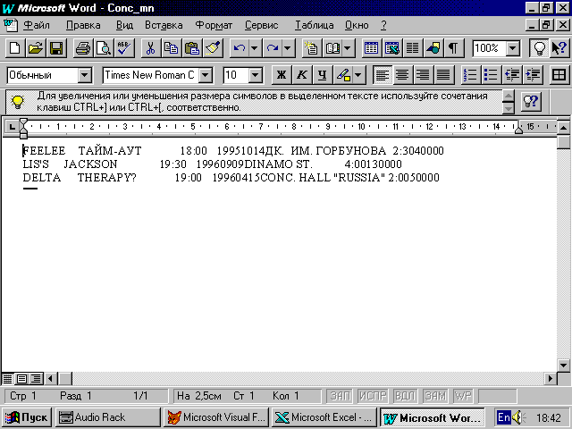Viewport: 572px width, 429px height.
Task: Open the Вид menu
Action: 124,25
